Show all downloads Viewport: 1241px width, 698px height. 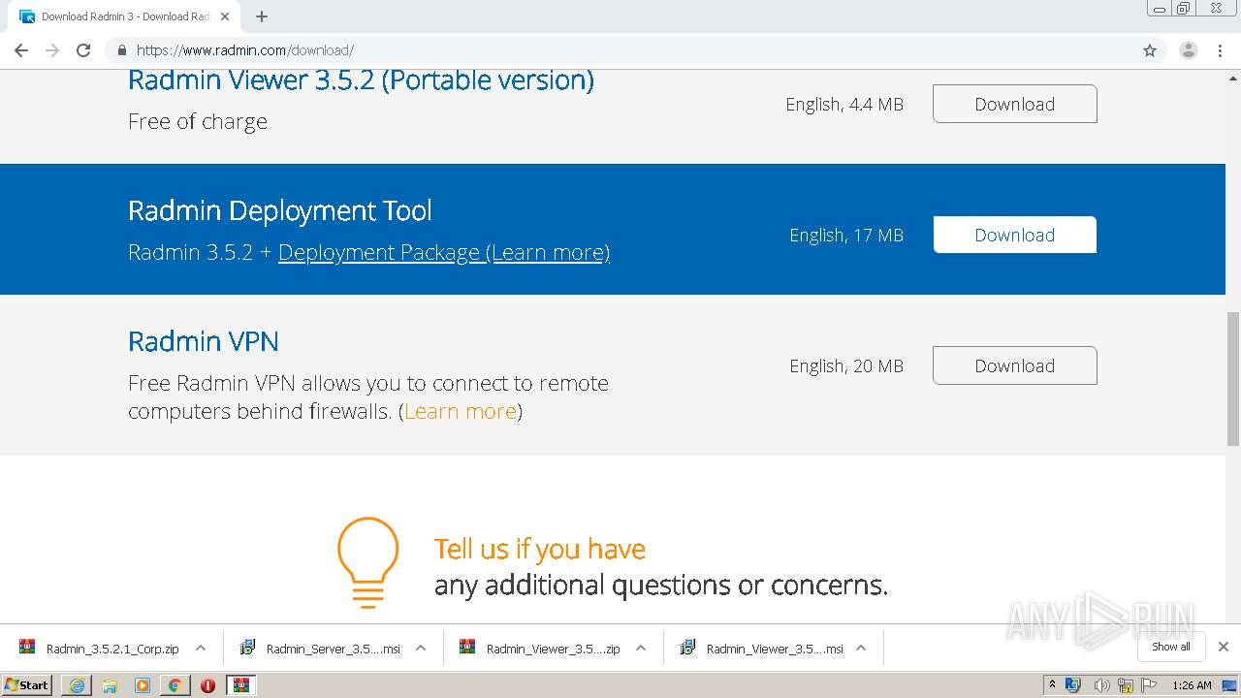(x=1170, y=647)
